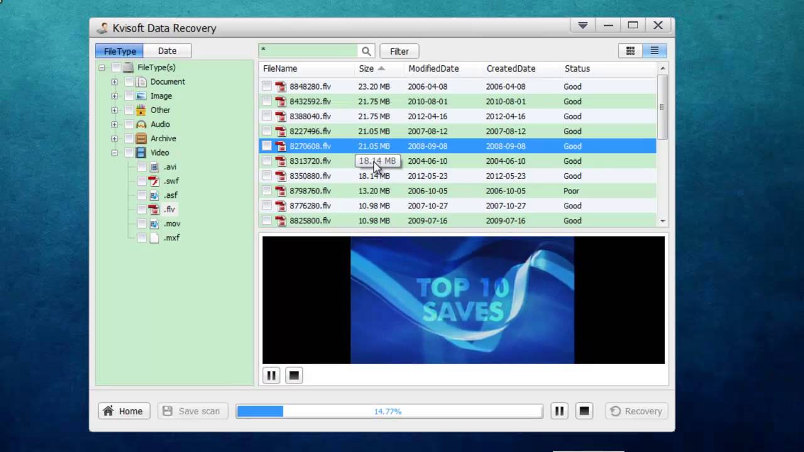Sort by FileName column header

click(x=307, y=68)
